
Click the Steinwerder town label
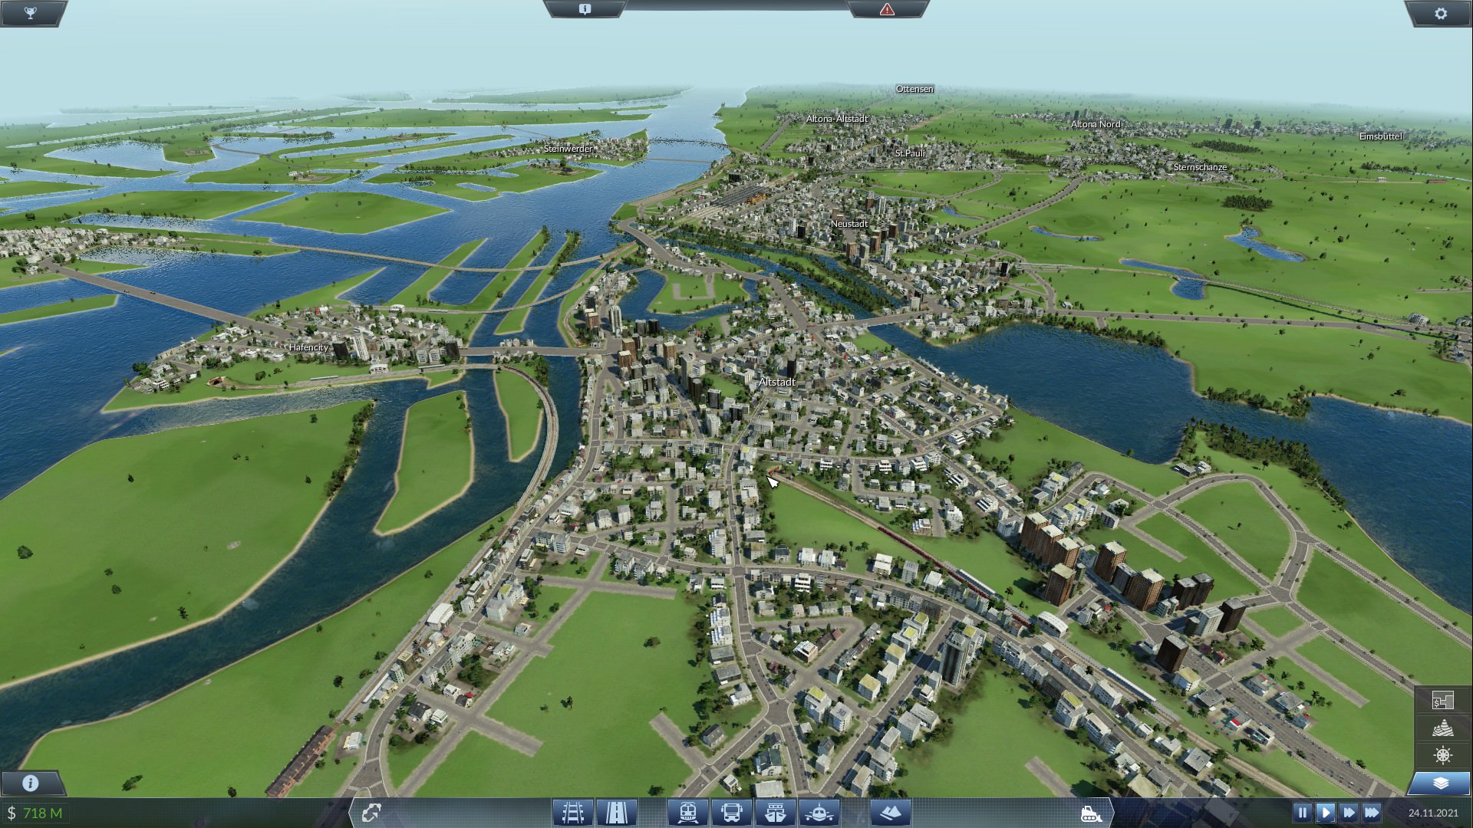click(568, 149)
